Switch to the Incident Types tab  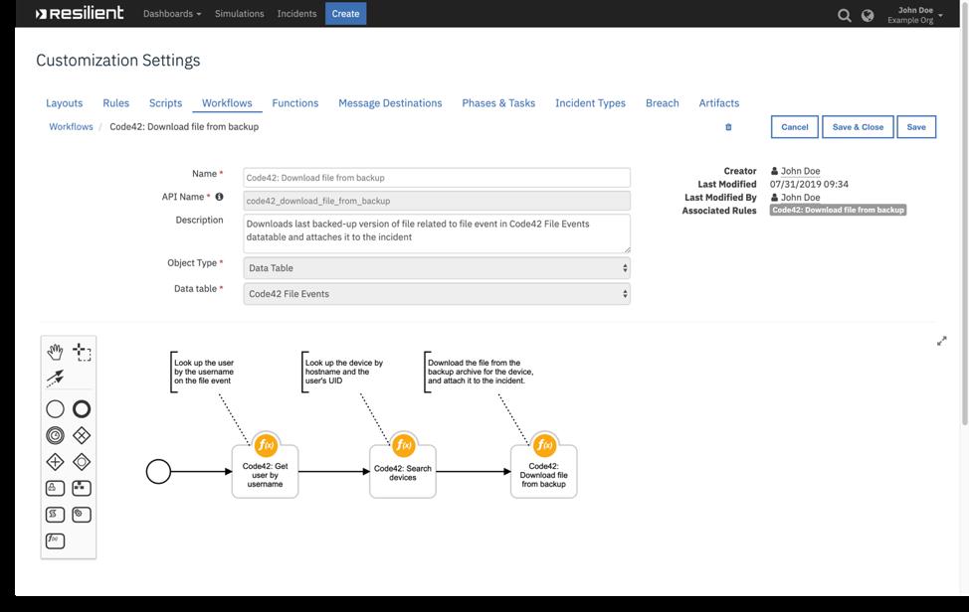coord(590,103)
